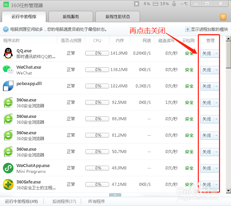Minimize the 360任务管理器 window

click(196, 4)
